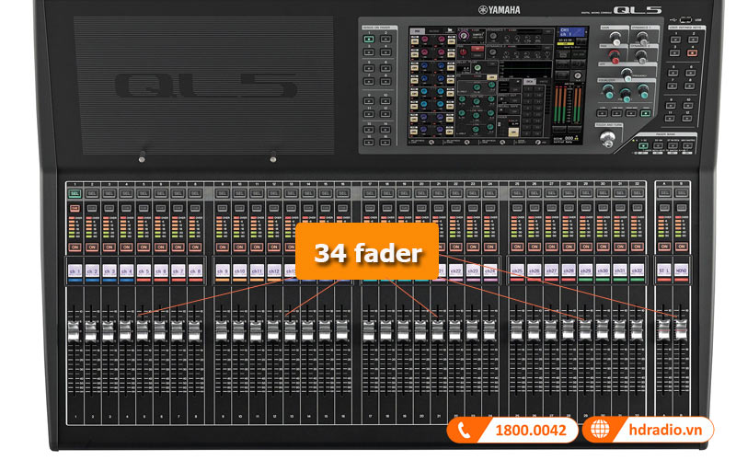
Task: Touch the channel 11 fader cap
Action: coord(256,330)
